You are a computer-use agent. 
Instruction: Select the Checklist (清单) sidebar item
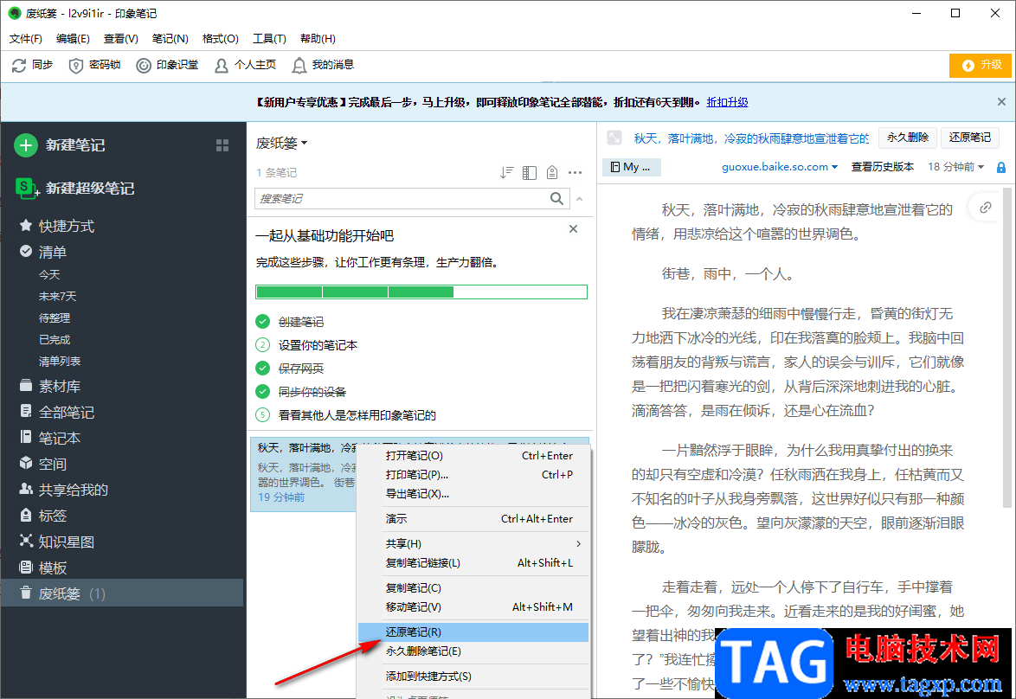tap(43, 252)
